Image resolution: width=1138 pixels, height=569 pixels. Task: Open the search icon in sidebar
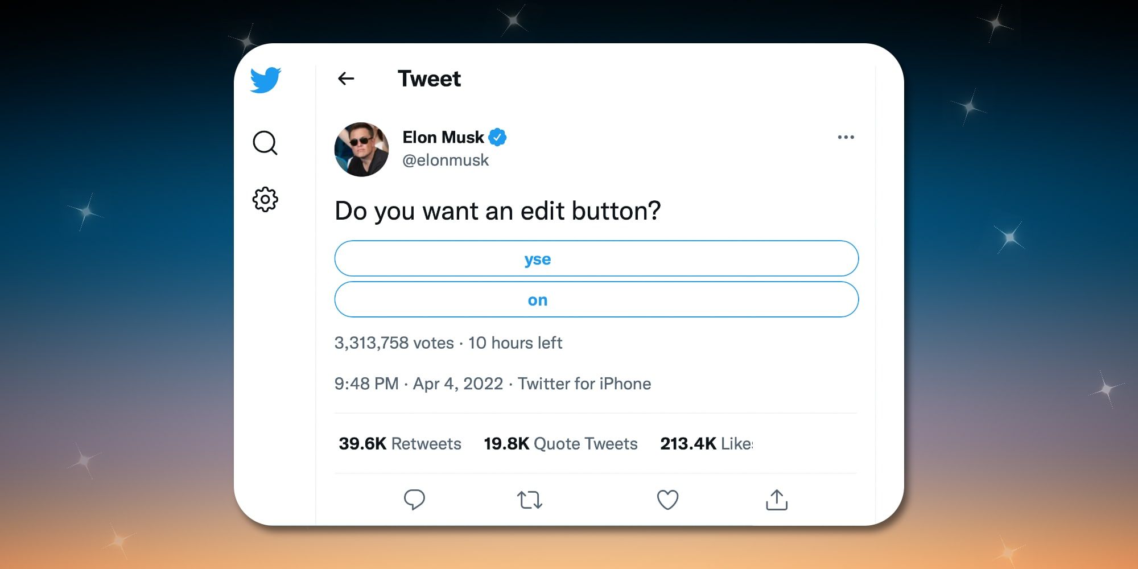pyautogui.click(x=265, y=144)
